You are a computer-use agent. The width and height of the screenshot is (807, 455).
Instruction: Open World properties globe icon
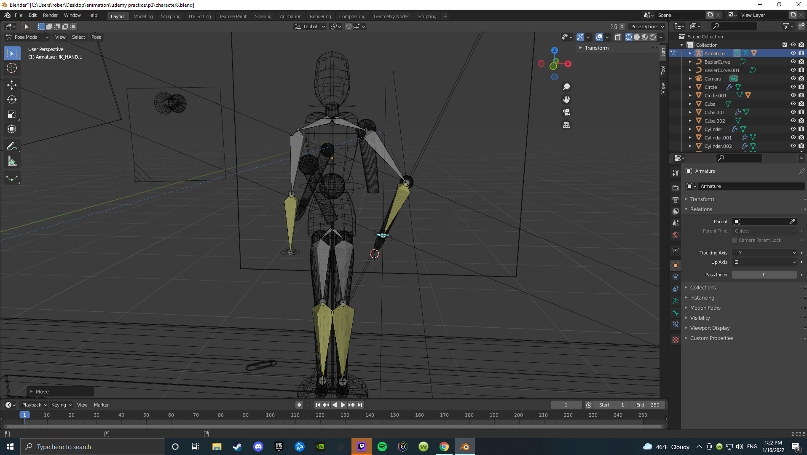tap(676, 235)
